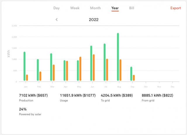Click the Aug axis label
Screen dimensions: 187x135
(x=119, y=87)
